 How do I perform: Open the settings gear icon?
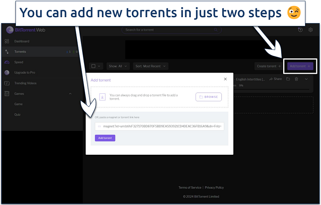[311, 30]
